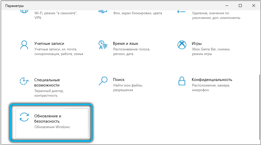The height and width of the screenshot is (145, 261).
Task: Click the Поиск magnifying glass icon
Action: coord(103,81)
